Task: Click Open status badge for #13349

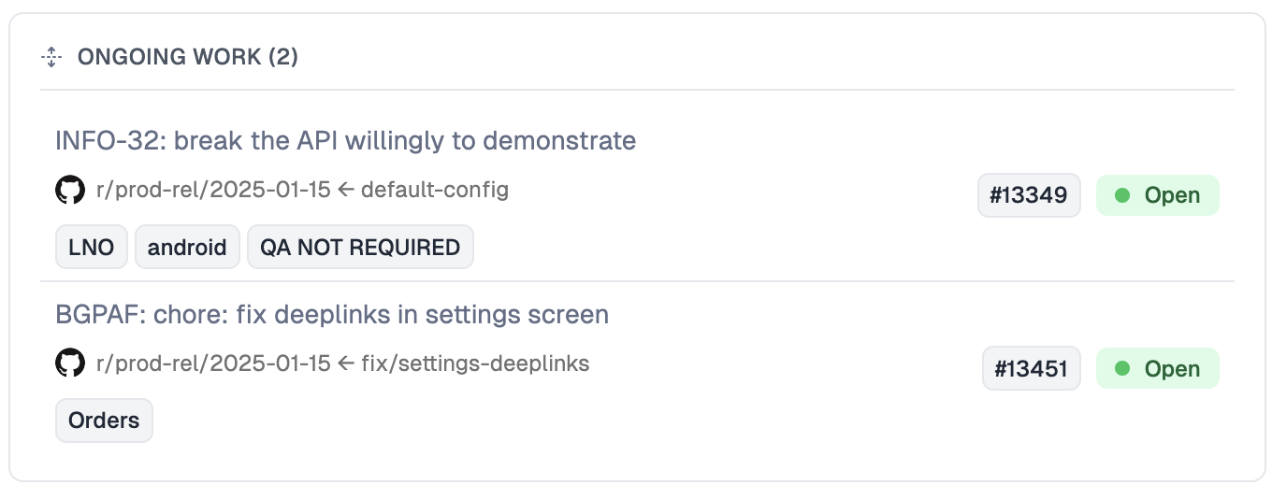Action: (1158, 195)
